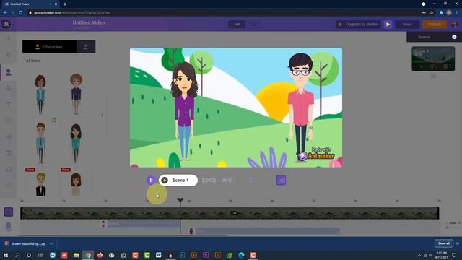
Task: Switch to the custom characters tab
Action: point(86,47)
